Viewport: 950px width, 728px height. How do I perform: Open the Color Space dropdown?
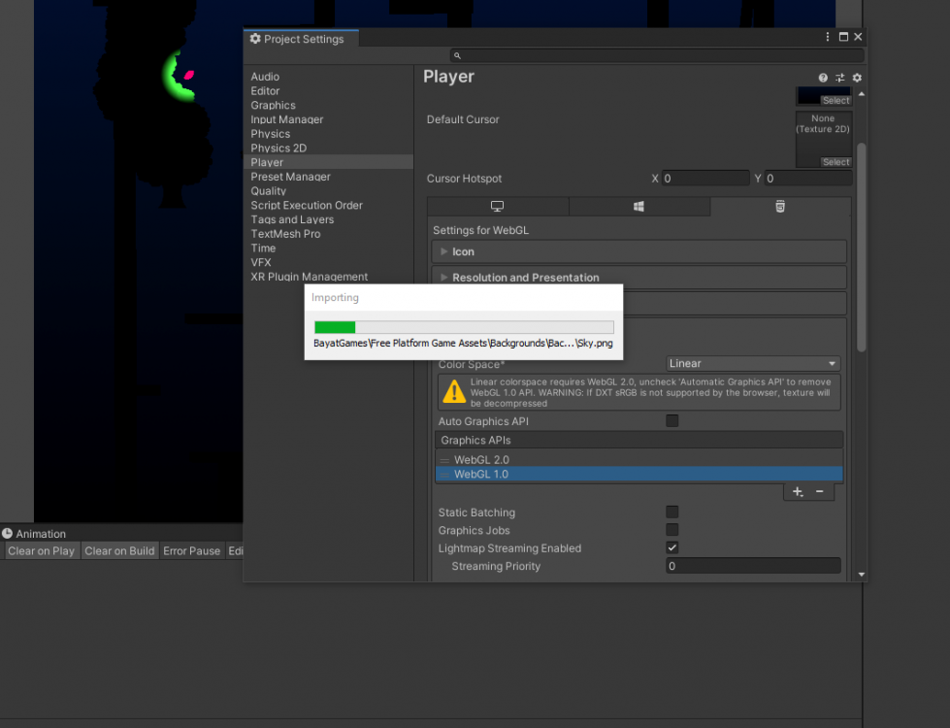tap(752, 364)
